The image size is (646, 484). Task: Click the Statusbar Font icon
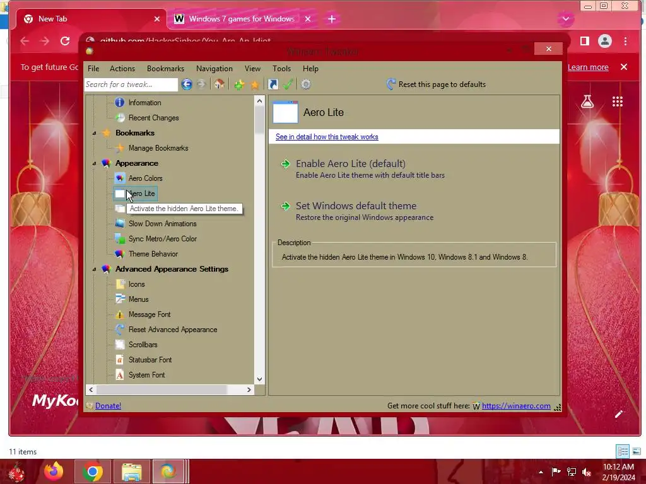120,360
